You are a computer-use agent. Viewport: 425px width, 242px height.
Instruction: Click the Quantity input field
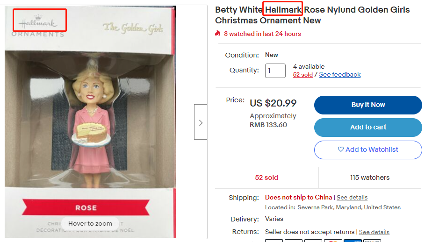[275, 71]
